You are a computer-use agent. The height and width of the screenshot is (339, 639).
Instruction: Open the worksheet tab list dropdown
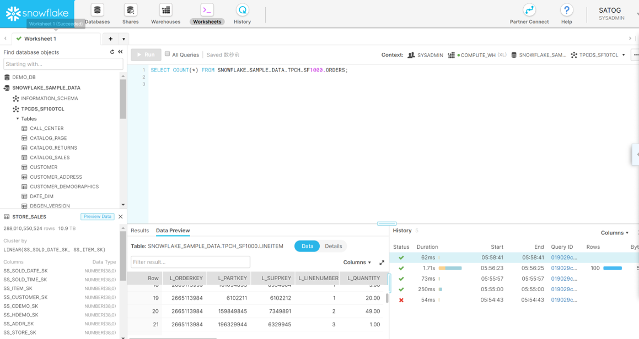click(x=123, y=39)
